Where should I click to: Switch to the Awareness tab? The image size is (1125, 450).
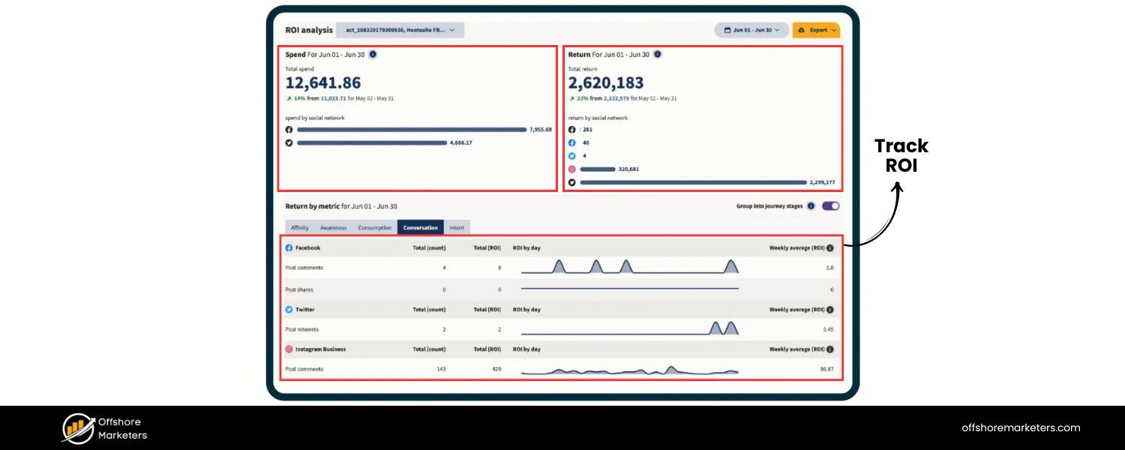pyautogui.click(x=332, y=227)
